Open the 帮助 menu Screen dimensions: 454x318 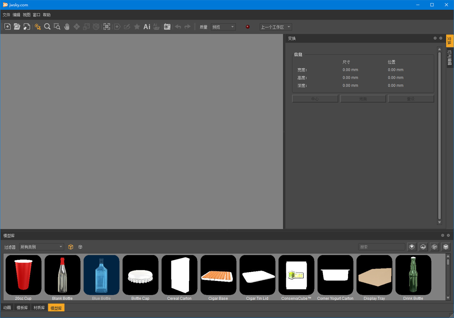coord(47,15)
